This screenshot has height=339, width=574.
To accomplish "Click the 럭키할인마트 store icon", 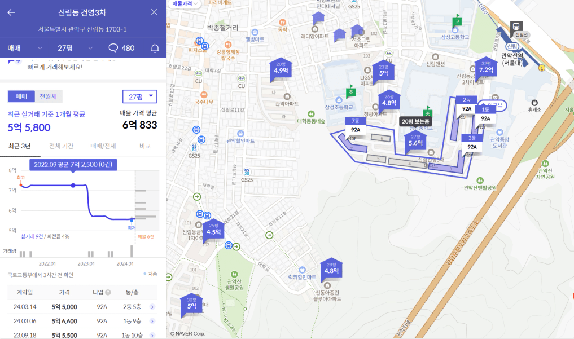I will pos(301,270).
